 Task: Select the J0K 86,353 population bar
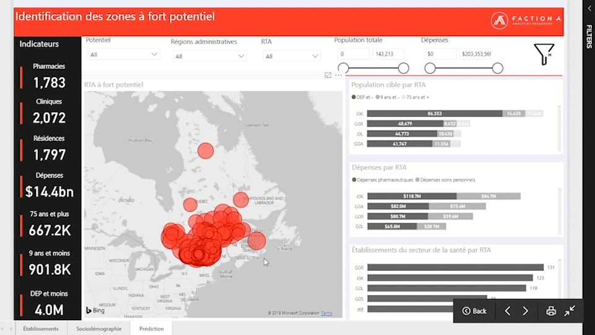pos(434,114)
